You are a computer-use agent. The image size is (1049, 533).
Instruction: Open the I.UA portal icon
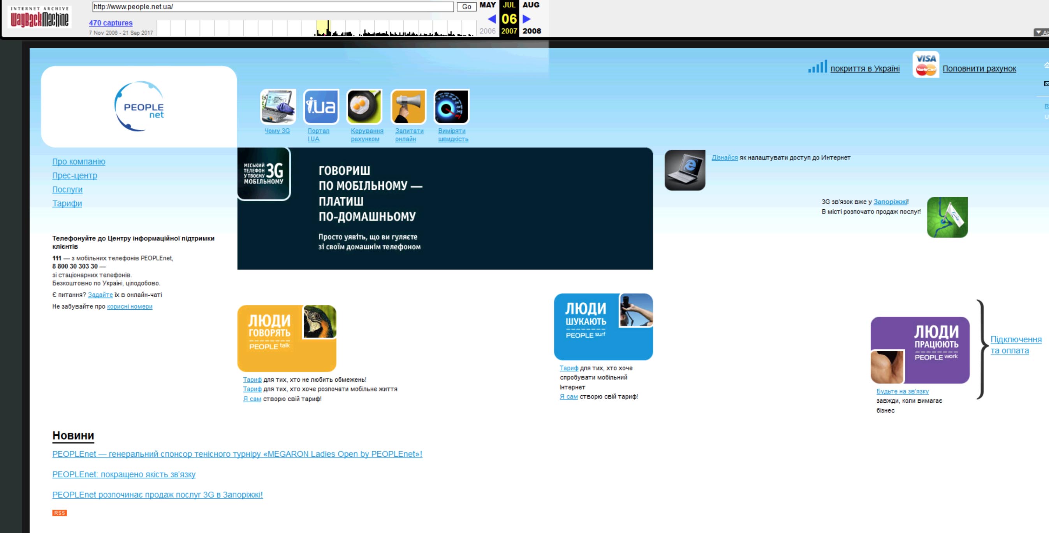(321, 107)
